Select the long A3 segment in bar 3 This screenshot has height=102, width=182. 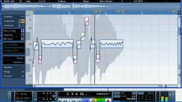111,44
